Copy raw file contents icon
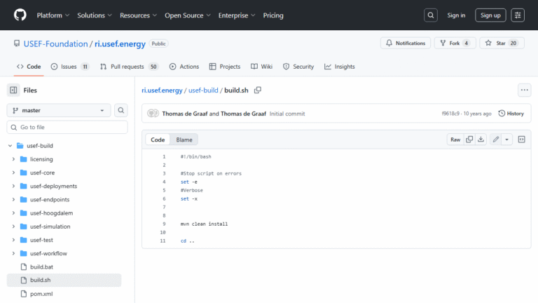This screenshot has width=538, height=303. coord(470,140)
